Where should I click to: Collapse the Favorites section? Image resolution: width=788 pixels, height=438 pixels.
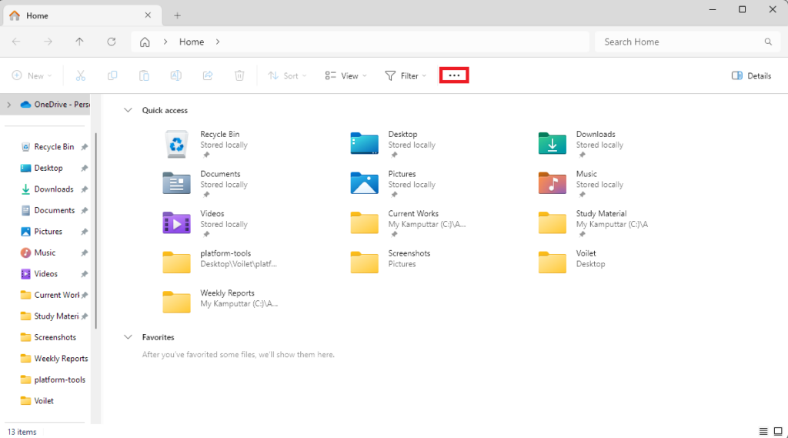point(128,337)
